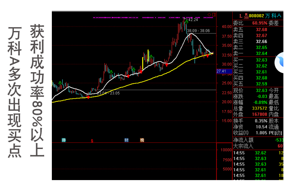
Task: Click the R300 flag beside the stock code
Action: [x=246, y=16]
